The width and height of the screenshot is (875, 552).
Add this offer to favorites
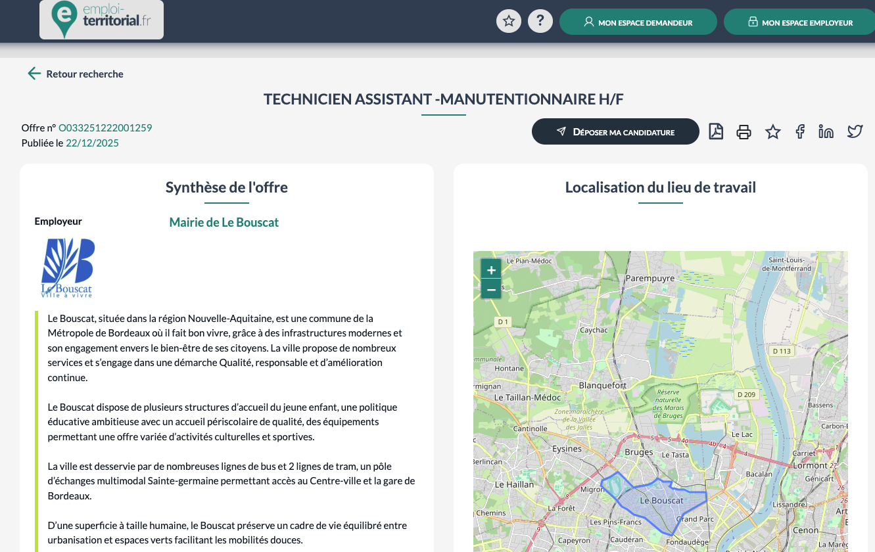773,132
